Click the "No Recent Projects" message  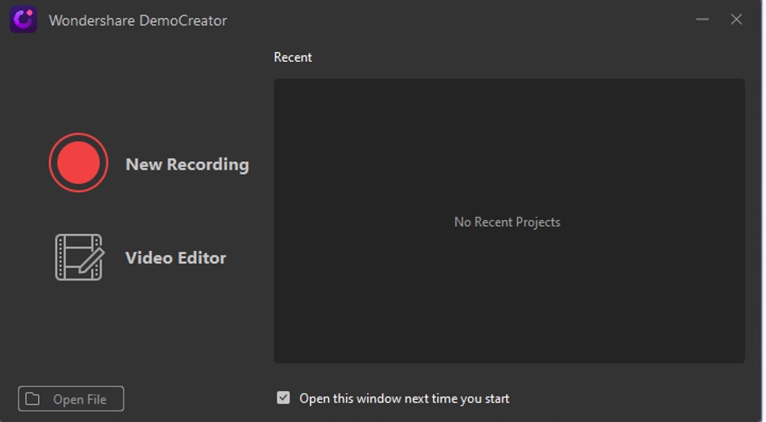(x=507, y=222)
